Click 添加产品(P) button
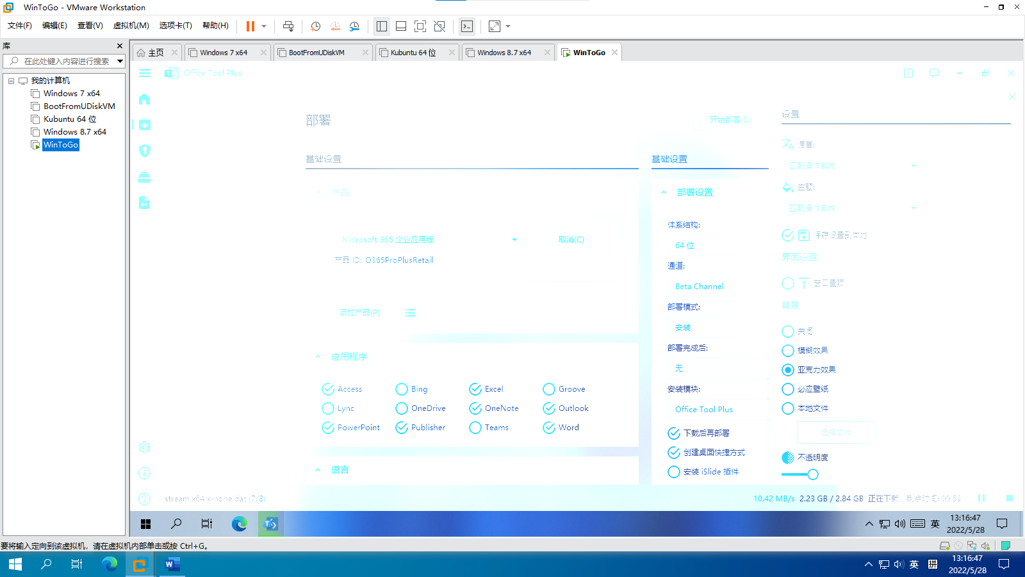This screenshot has width=1025, height=577. (359, 313)
